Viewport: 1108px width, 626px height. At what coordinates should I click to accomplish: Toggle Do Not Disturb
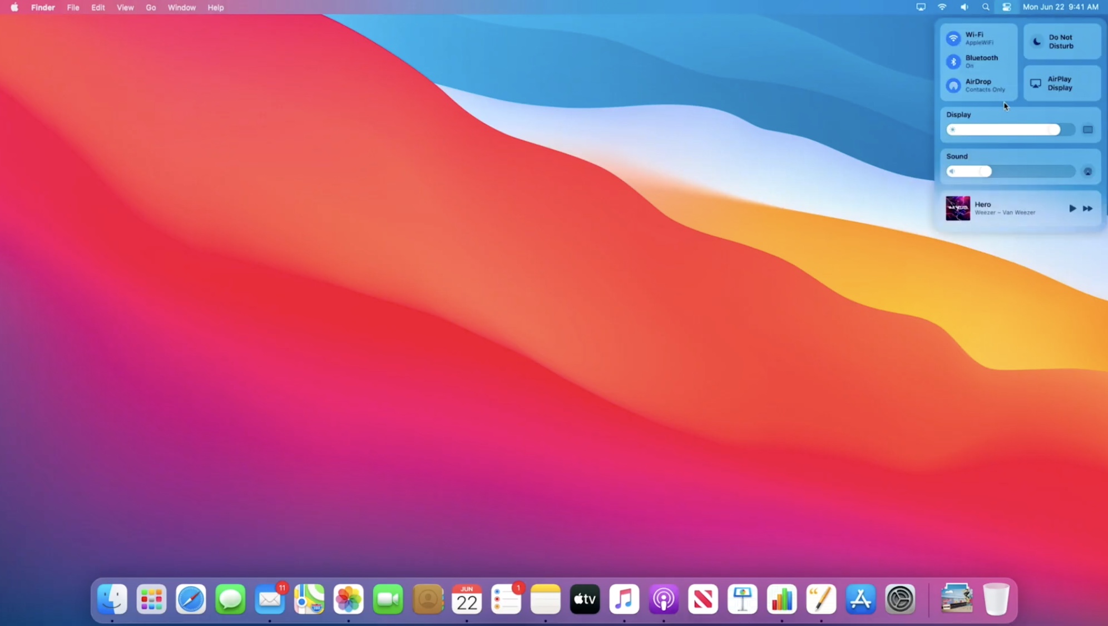coord(1037,42)
